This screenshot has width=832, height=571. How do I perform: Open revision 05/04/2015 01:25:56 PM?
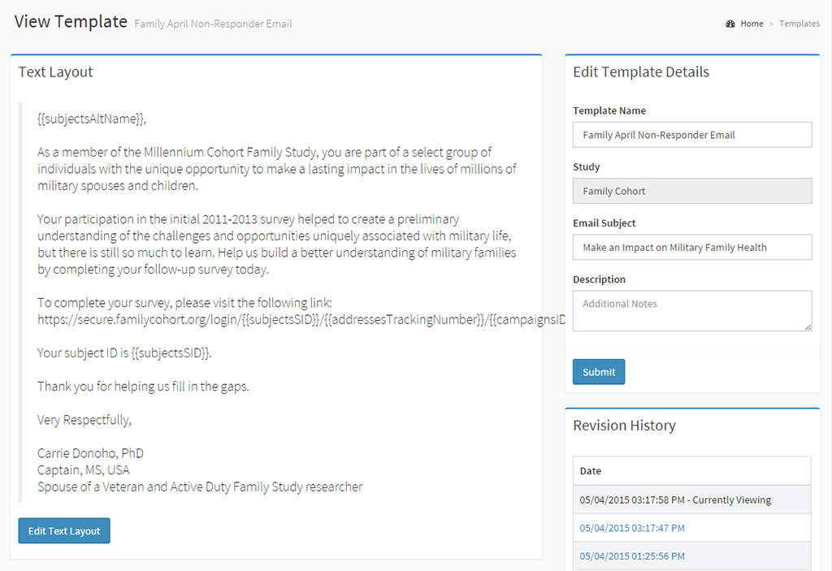pyautogui.click(x=632, y=556)
